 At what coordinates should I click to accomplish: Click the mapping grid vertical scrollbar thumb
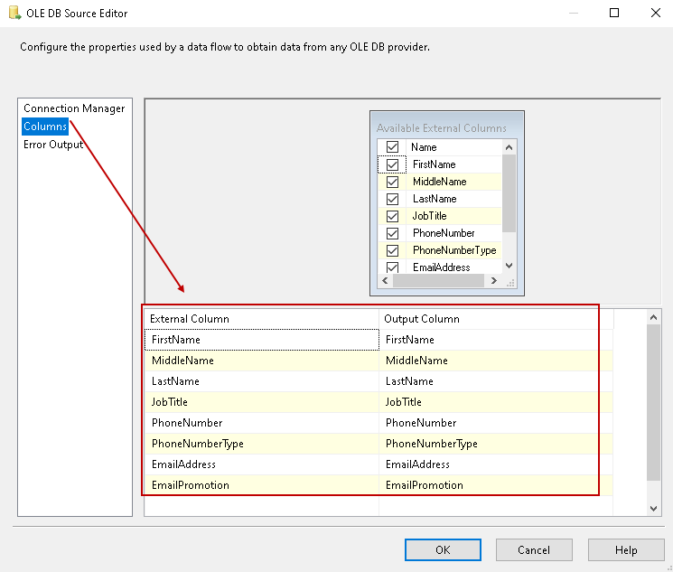tap(654, 403)
